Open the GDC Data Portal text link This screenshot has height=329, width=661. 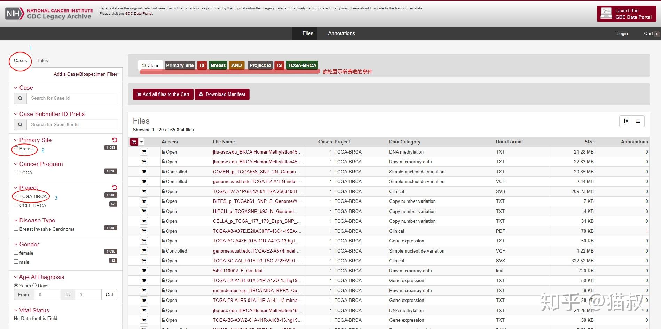[139, 14]
